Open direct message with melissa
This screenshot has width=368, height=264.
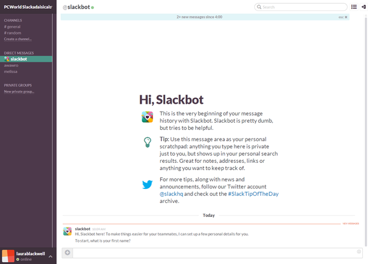click(x=11, y=71)
